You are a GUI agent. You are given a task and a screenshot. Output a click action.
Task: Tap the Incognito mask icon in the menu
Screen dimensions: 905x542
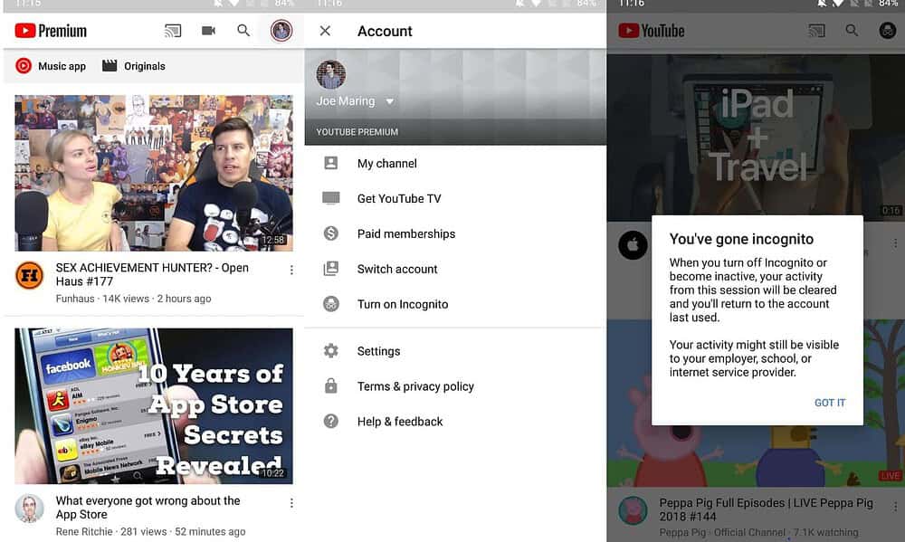330,304
